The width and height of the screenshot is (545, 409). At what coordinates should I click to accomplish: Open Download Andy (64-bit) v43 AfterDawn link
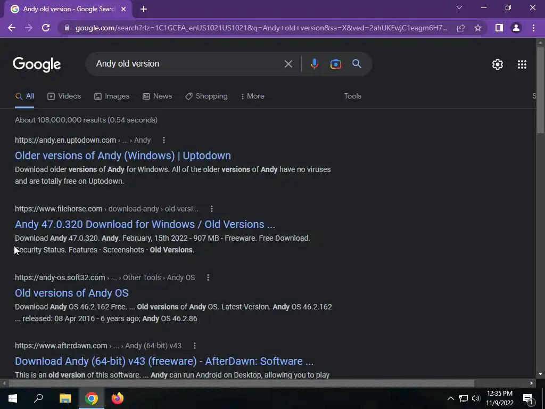[x=164, y=361]
